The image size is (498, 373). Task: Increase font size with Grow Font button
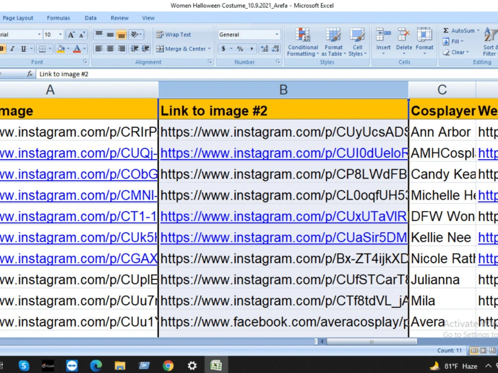[x=71, y=35]
